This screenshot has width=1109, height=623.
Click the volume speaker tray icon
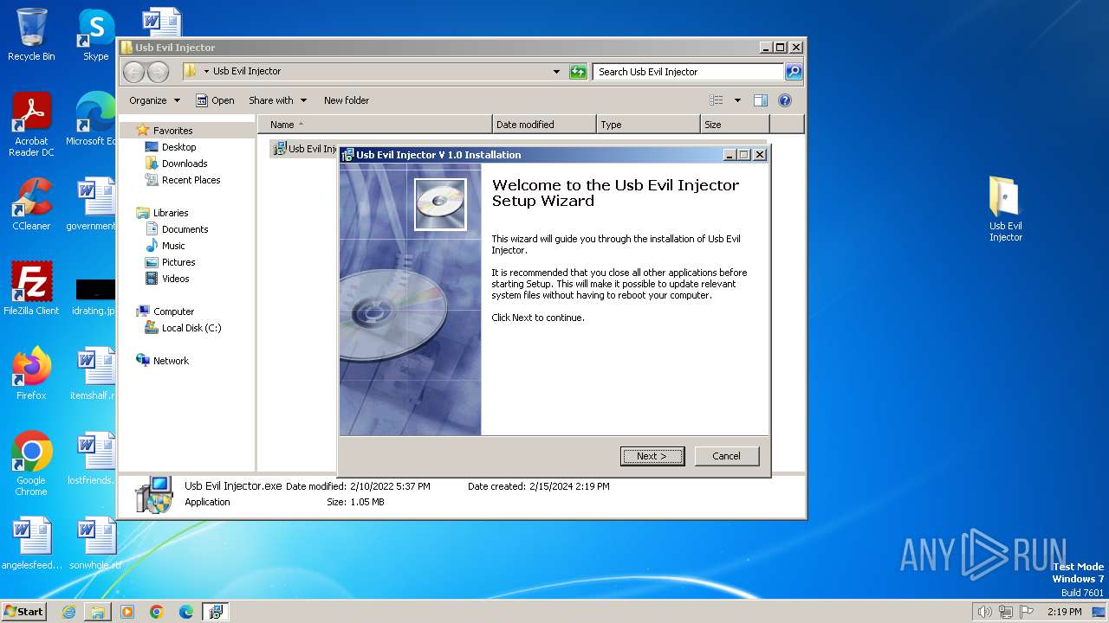click(984, 612)
